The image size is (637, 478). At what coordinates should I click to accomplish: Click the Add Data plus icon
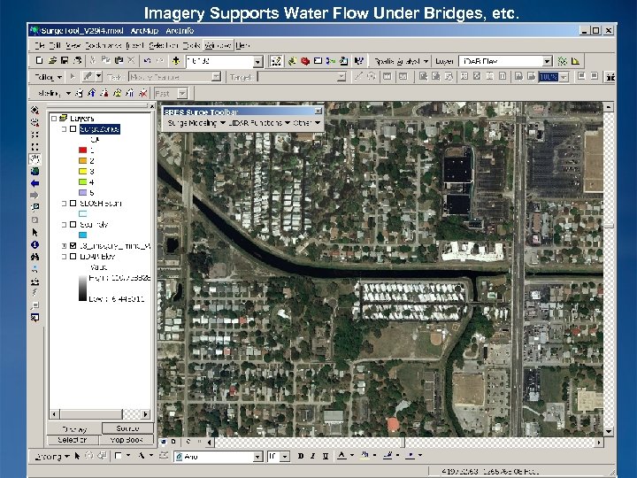coord(176,60)
